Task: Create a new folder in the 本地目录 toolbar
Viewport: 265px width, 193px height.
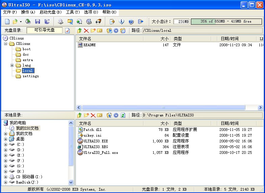Action: pyautogui.click(x=86, y=115)
